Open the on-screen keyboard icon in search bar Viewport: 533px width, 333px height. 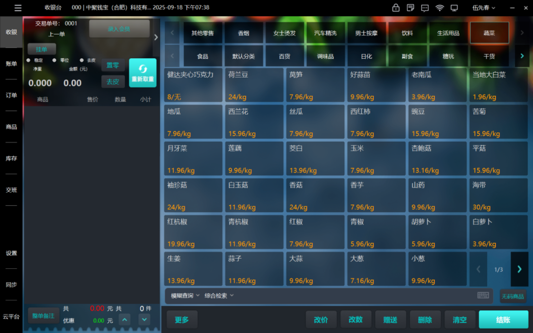click(483, 295)
